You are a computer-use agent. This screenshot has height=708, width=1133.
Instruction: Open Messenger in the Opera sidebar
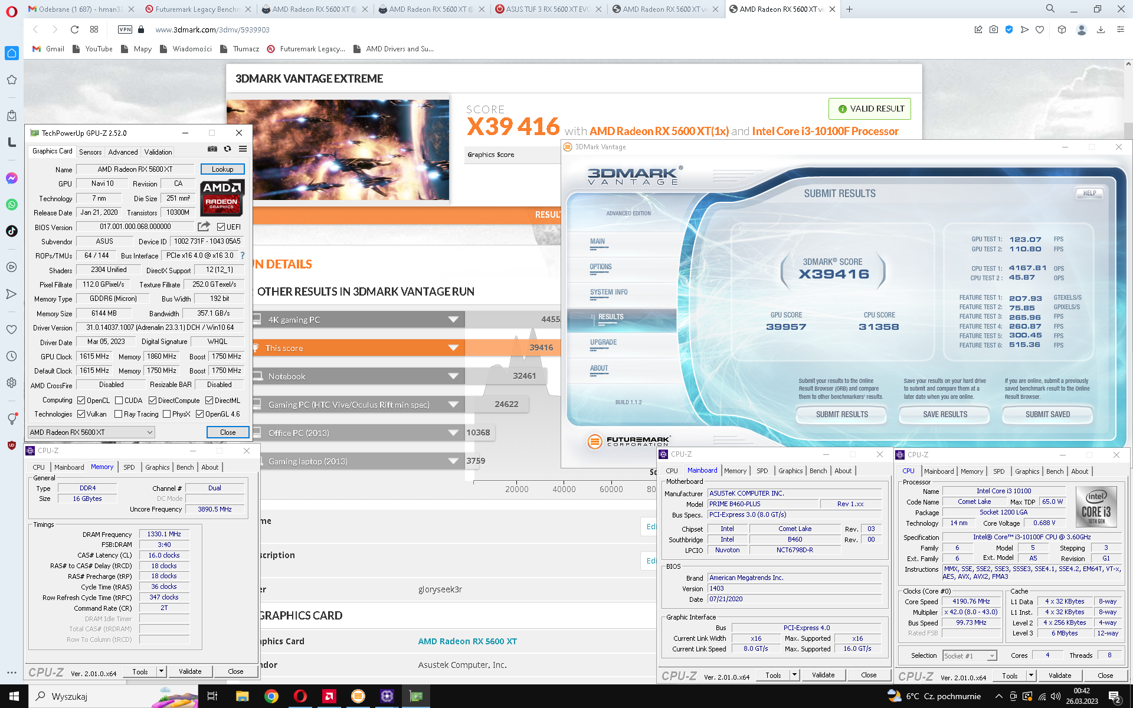tap(12, 178)
